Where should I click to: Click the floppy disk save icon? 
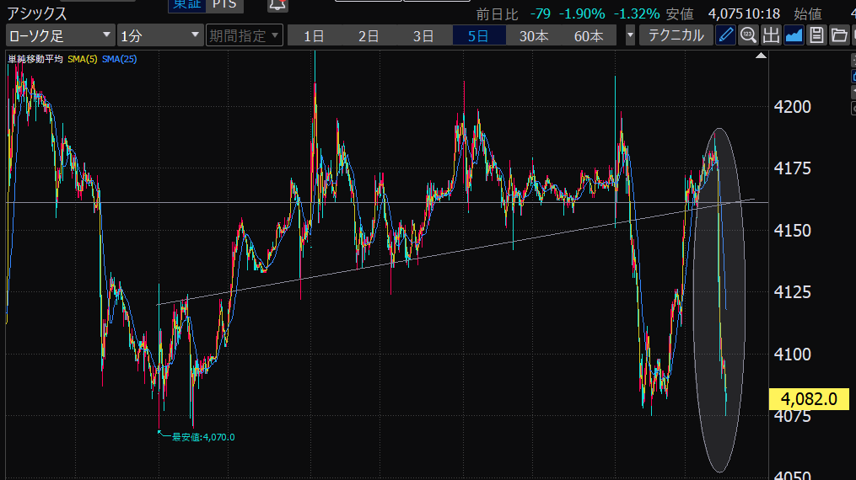coord(816,35)
